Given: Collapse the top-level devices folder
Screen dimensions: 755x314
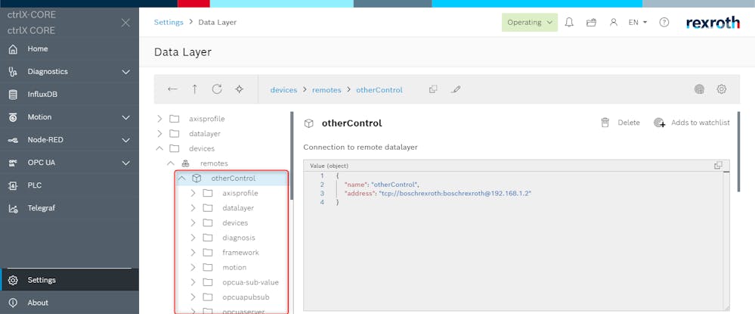Looking at the screenshot, I should click(160, 148).
